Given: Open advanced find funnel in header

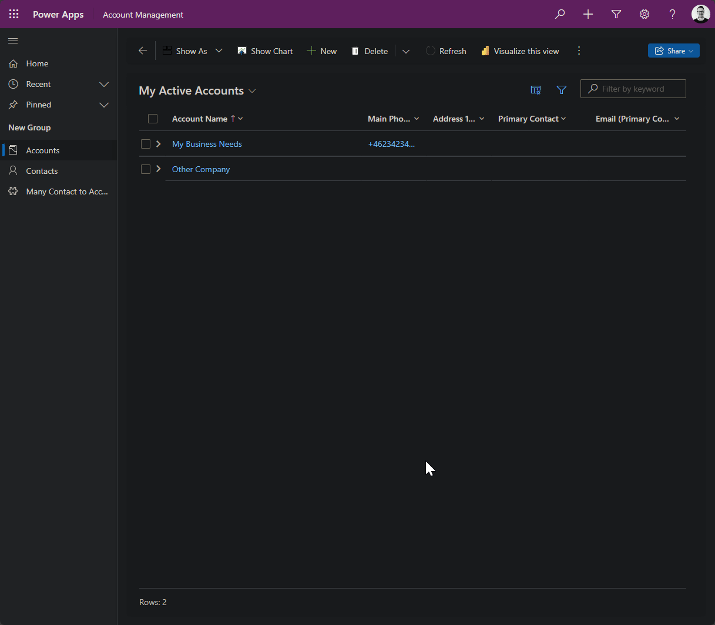Looking at the screenshot, I should pyautogui.click(x=616, y=14).
